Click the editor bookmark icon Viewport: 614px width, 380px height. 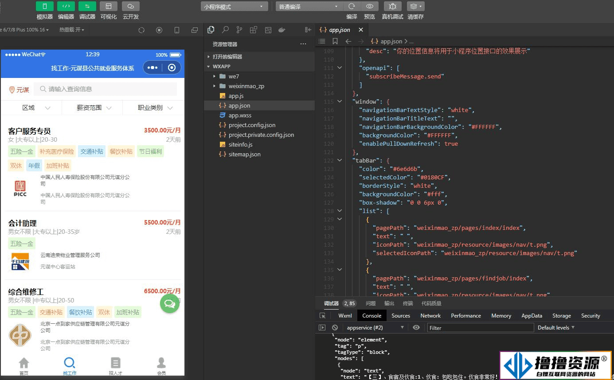pos(335,41)
